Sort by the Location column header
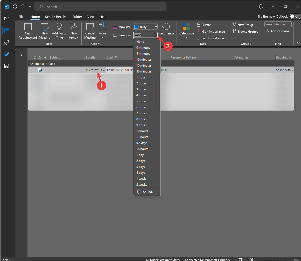Viewport: 301px width, 261px height. 95,57
